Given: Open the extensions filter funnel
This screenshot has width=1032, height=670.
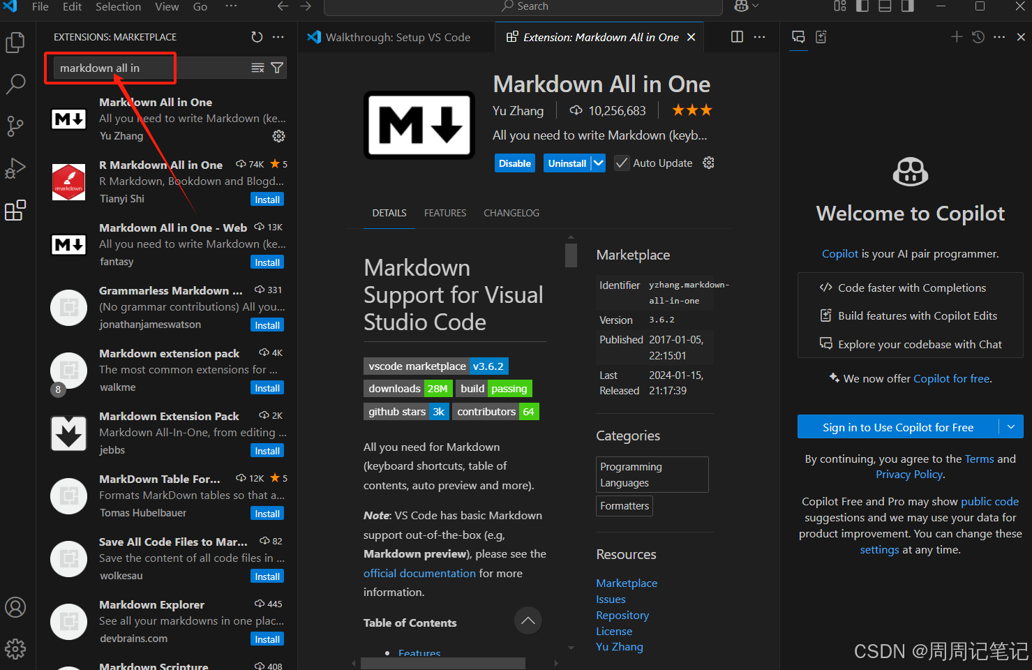Looking at the screenshot, I should [277, 68].
